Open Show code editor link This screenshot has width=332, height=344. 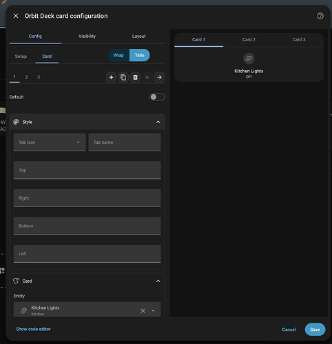tap(33, 329)
